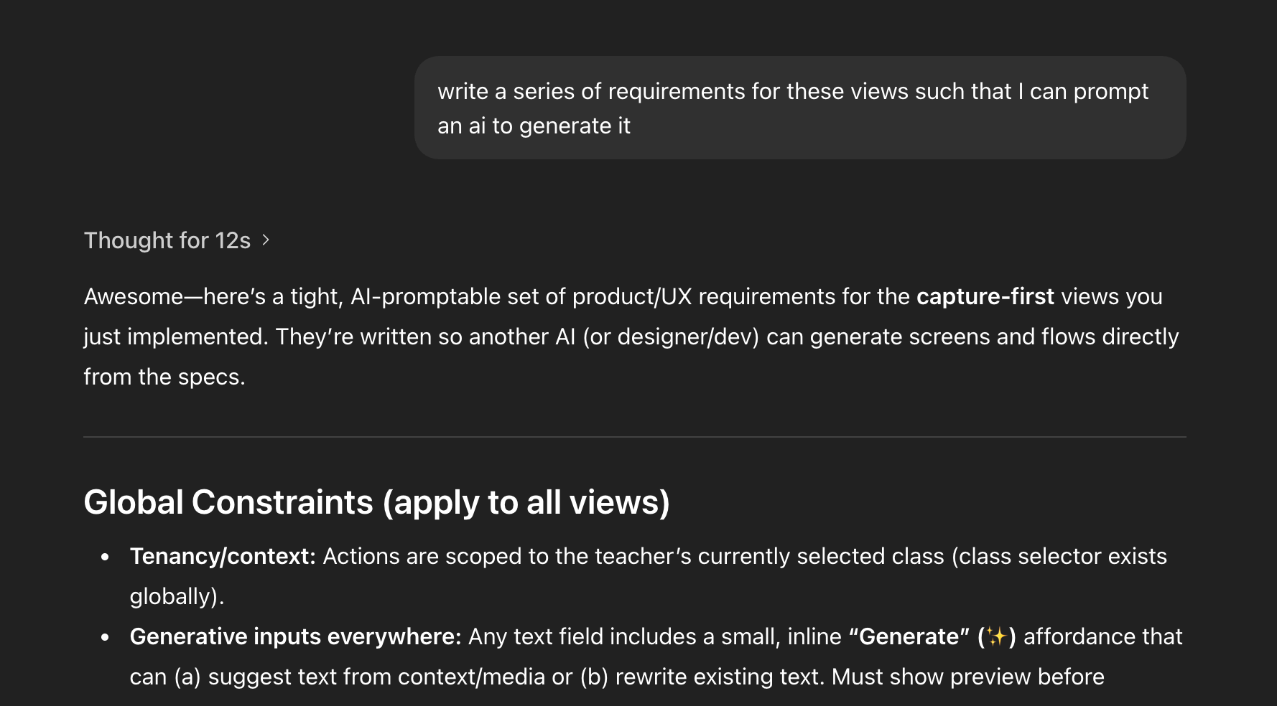
Task: Click the bold "Tenancy/context:" label
Action: click(223, 556)
